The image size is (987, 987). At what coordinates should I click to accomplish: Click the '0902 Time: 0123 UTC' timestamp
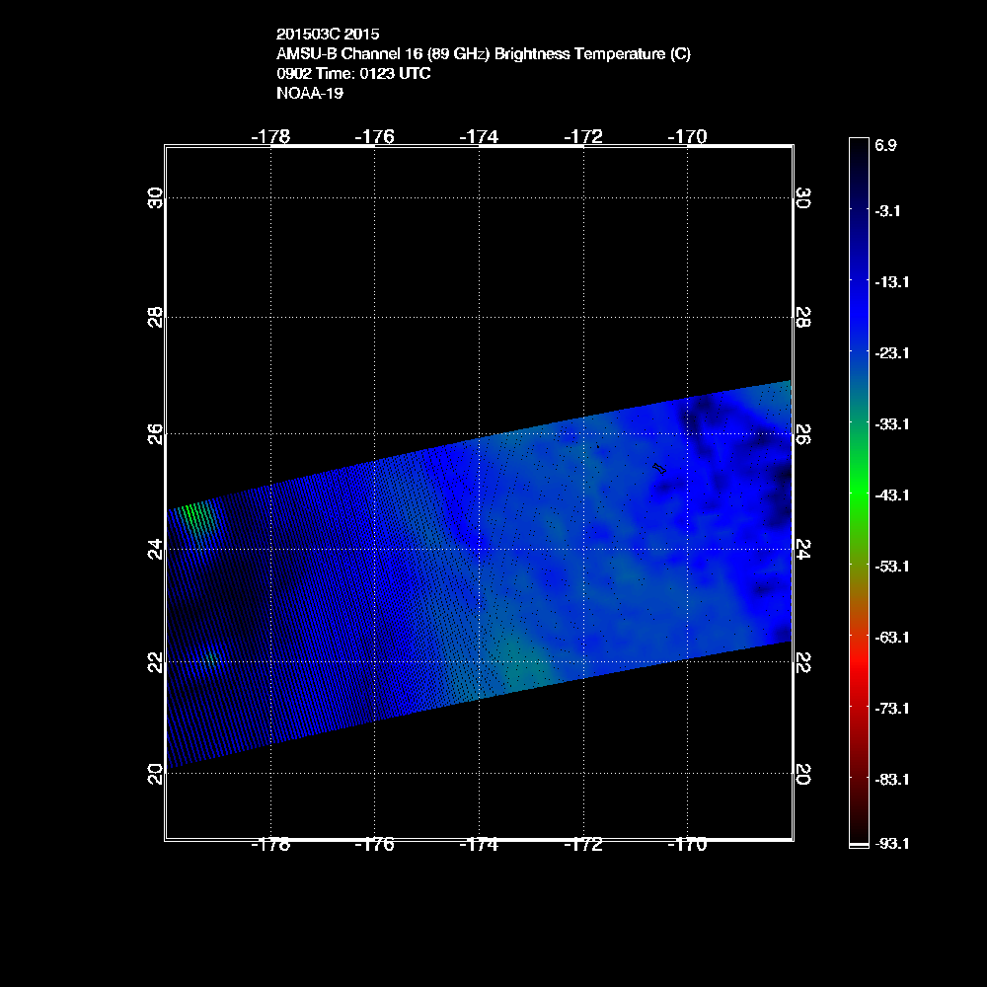point(353,74)
